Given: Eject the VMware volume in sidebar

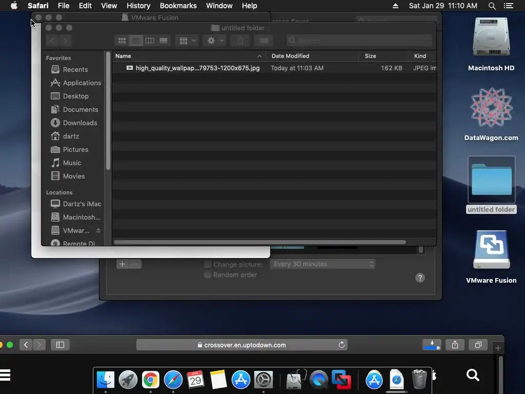Looking at the screenshot, I should tap(98, 230).
